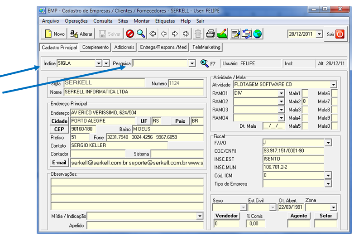Click the EMP application icon in title bar
354x236 pixels.
pyautogui.click(x=42, y=10)
